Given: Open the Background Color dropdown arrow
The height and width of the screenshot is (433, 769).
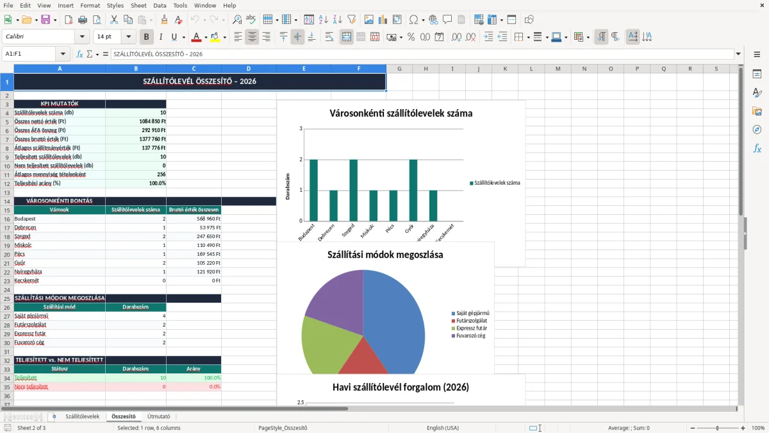Looking at the screenshot, I should [224, 37].
